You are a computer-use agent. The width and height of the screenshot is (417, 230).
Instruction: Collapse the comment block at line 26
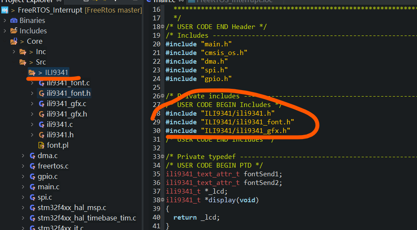163,96
